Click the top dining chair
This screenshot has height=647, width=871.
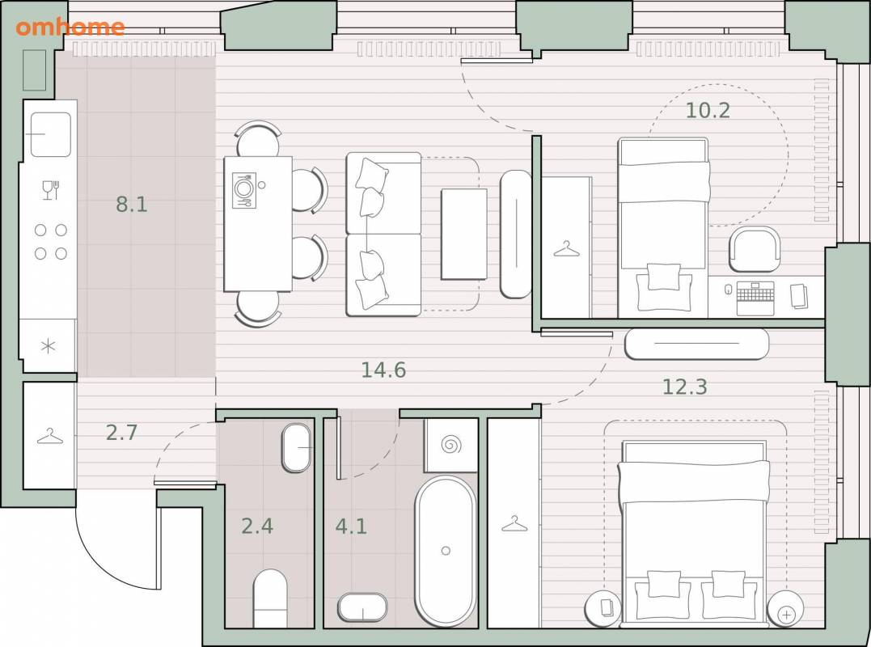pyautogui.click(x=258, y=138)
